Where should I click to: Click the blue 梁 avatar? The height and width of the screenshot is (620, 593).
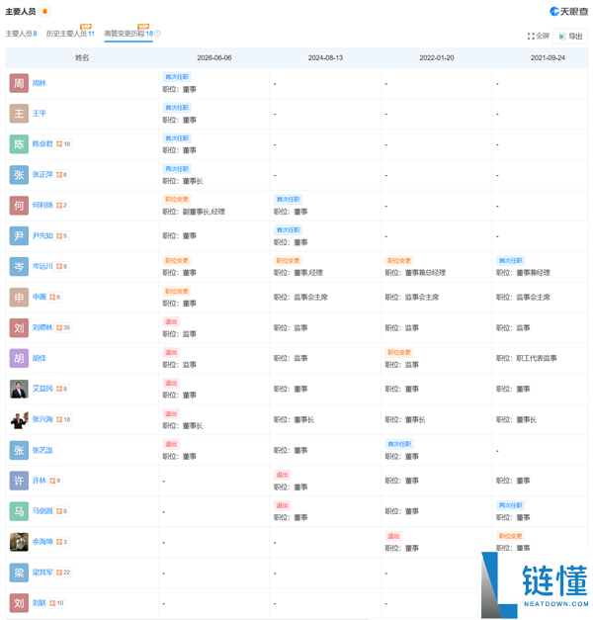click(x=19, y=573)
